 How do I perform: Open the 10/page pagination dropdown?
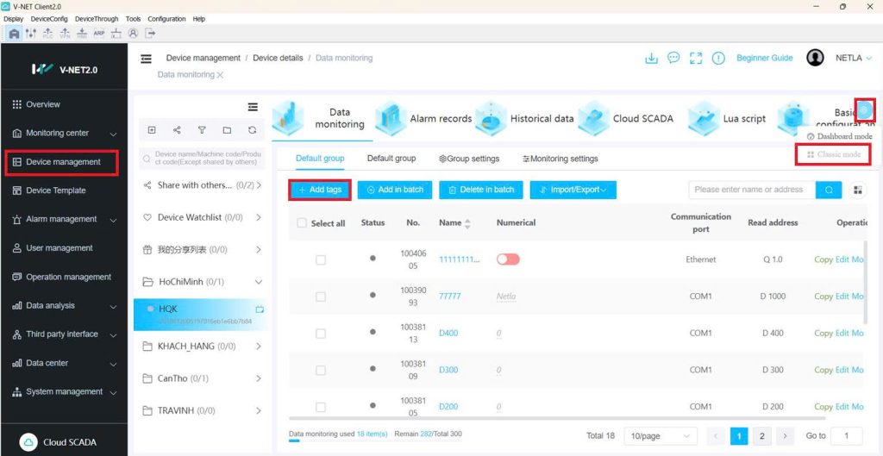coord(661,436)
